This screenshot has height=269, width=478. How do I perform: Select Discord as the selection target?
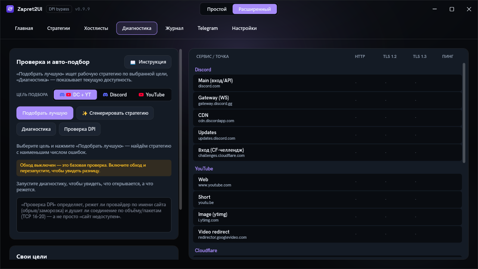pyautogui.click(x=115, y=95)
